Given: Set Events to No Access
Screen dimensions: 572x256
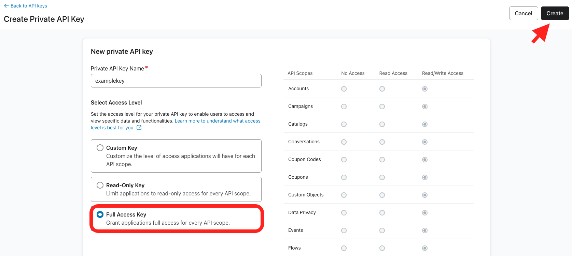Looking at the screenshot, I should [x=344, y=230].
